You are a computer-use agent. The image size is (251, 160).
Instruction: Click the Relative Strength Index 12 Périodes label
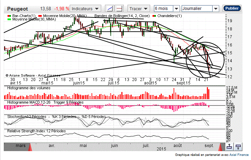click(x=37, y=131)
